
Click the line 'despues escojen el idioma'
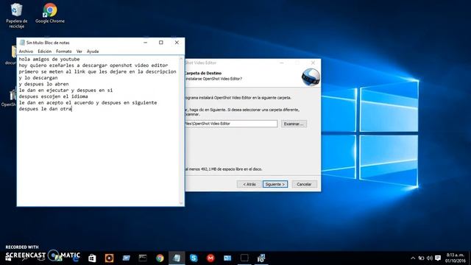[53, 96]
